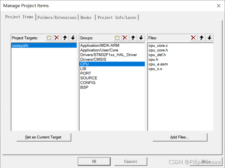Screen dimensions: 225x168
Task: Move the selected file down
Action: click(x=210, y=38)
